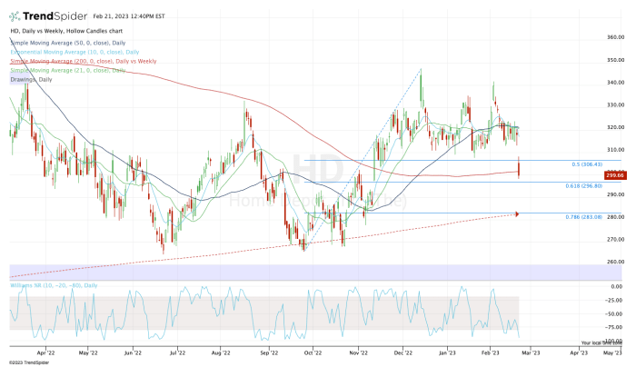Click the Oct '22 date axis label
636x367 pixels.
[313, 352]
